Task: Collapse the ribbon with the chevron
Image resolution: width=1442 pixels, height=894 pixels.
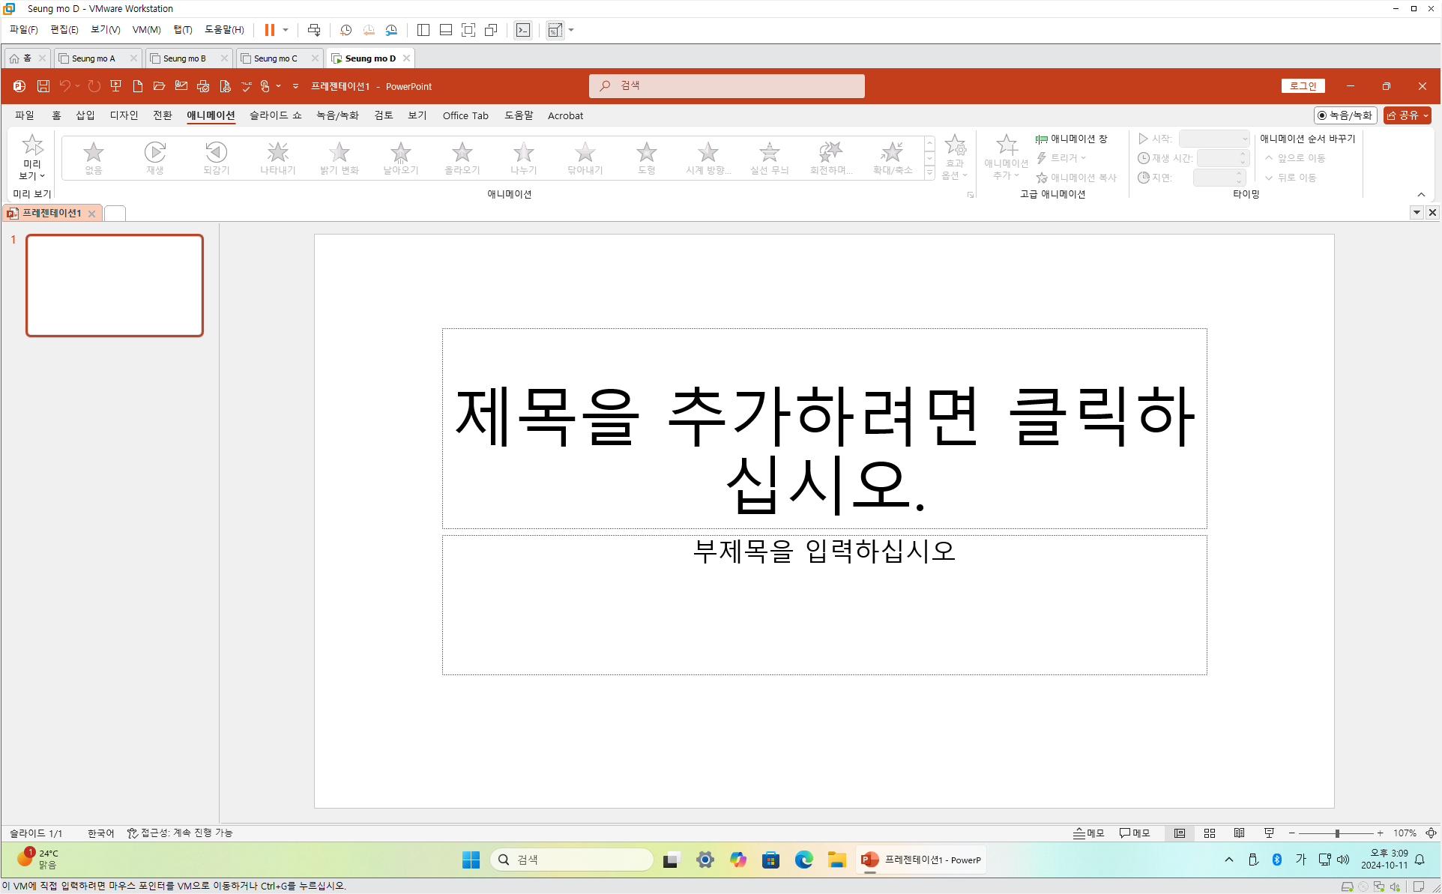Action: tap(1421, 195)
